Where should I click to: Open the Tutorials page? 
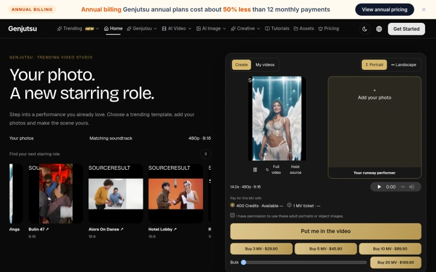[x=277, y=28]
